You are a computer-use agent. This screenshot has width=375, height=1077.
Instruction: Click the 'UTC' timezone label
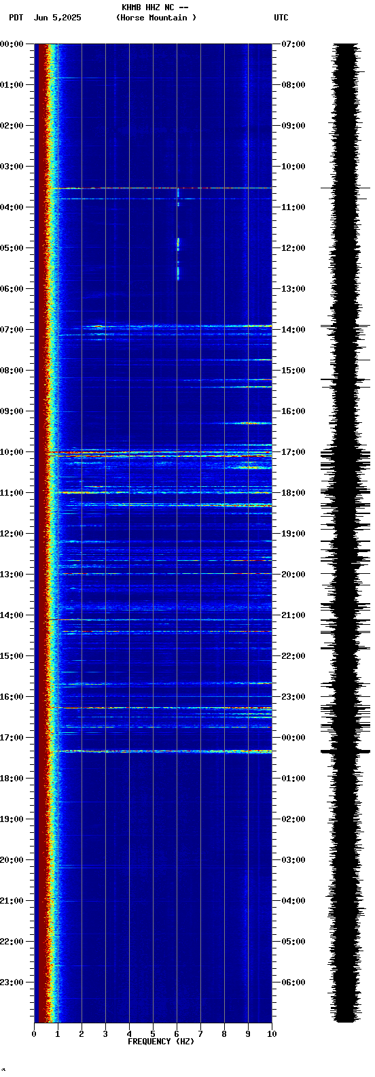281,18
